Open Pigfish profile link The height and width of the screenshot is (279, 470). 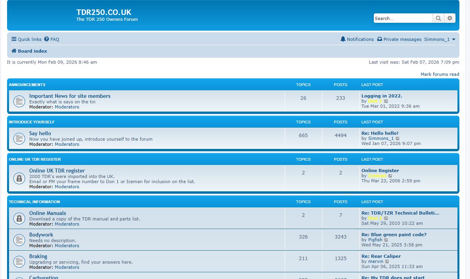(375, 240)
